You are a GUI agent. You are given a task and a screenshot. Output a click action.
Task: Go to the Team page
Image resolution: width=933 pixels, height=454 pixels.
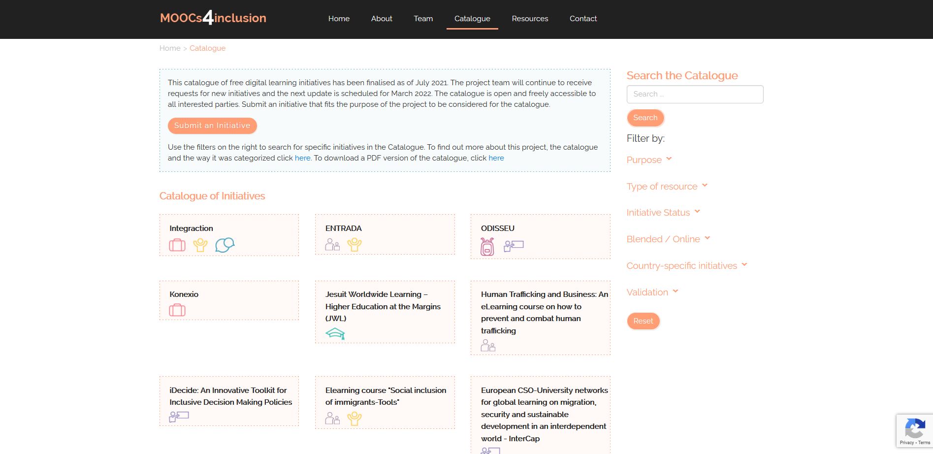(423, 19)
